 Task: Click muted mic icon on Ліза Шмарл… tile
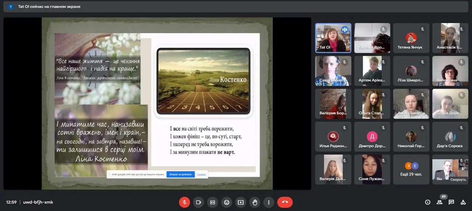coord(423,62)
